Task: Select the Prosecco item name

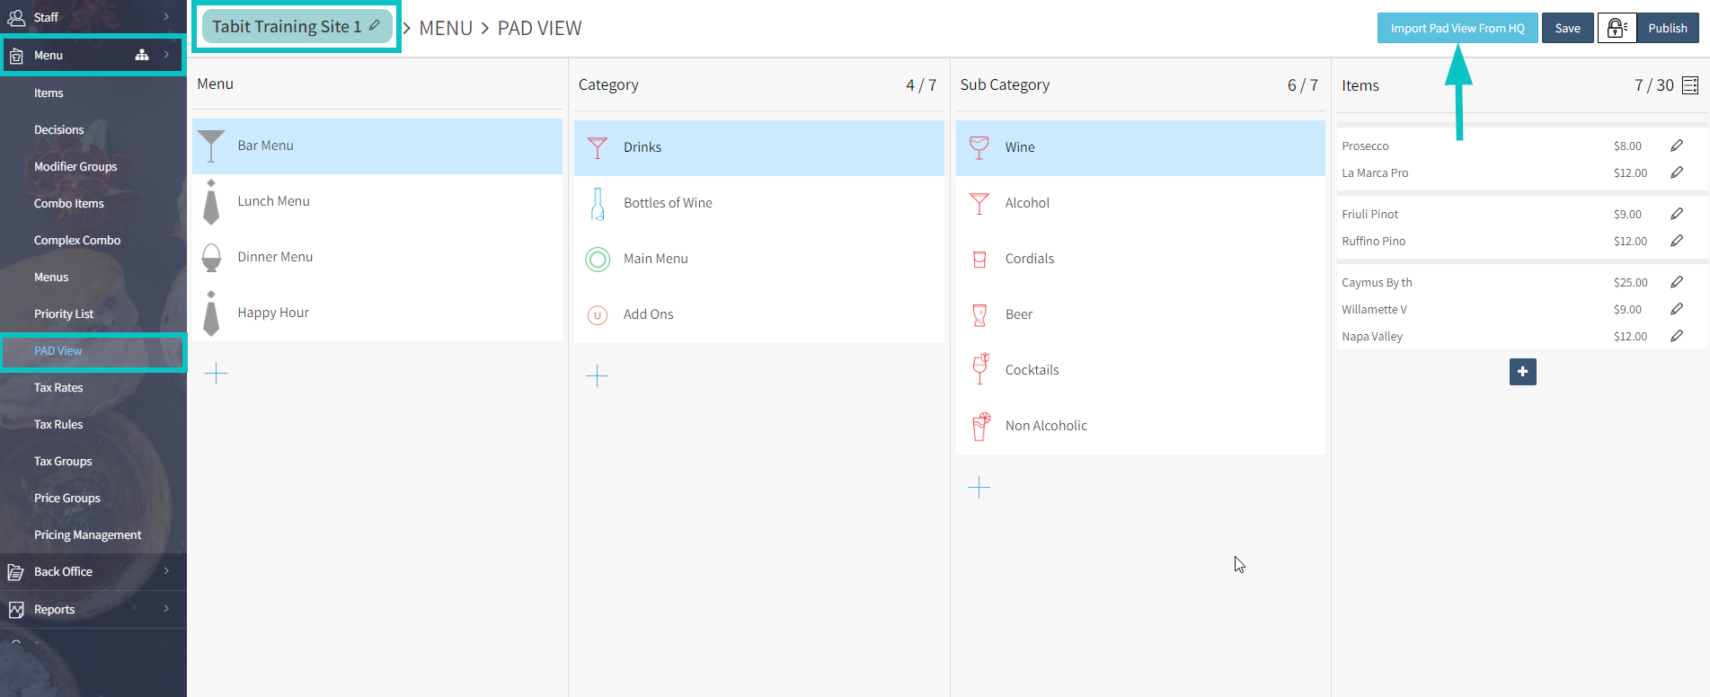Action: [1365, 146]
